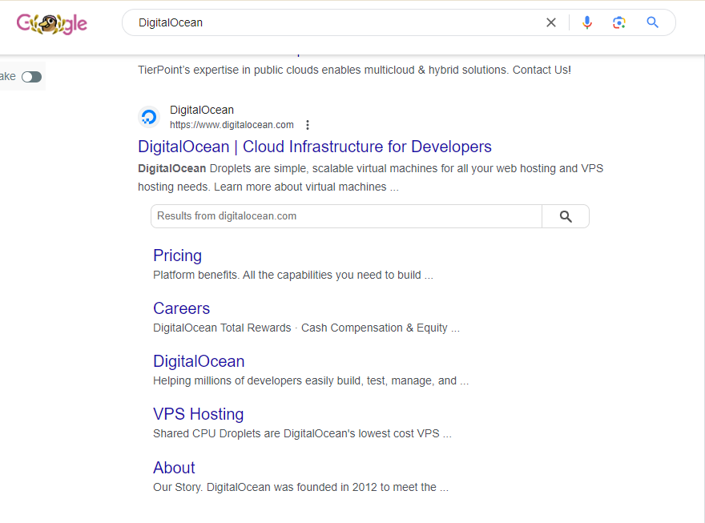Clear the search box with X icon
Image resolution: width=705 pixels, height=523 pixels.
[x=551, y=22]
